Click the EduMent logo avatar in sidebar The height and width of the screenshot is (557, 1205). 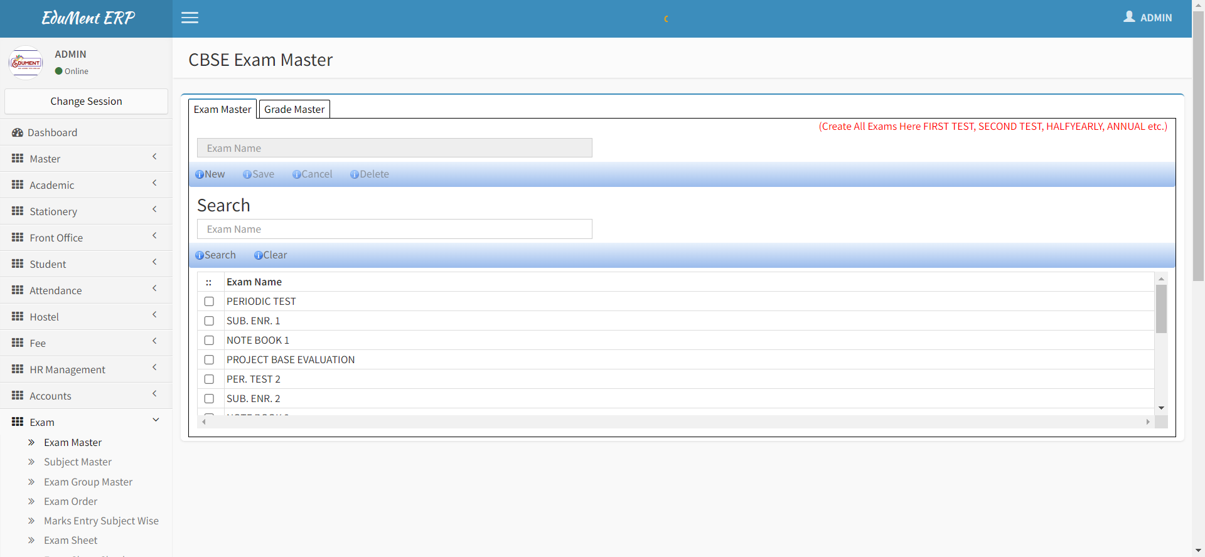click(26, 63)
